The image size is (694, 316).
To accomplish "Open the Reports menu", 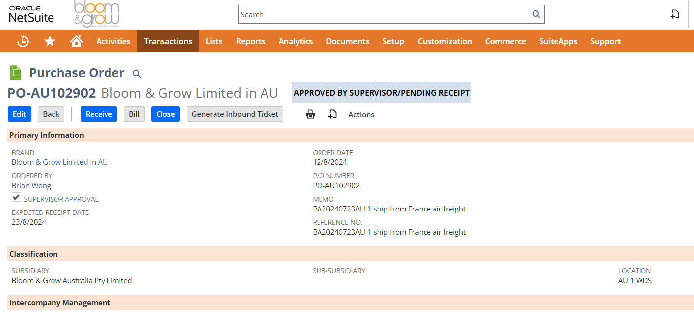I will pyautogui.click(x=251, y=41).
